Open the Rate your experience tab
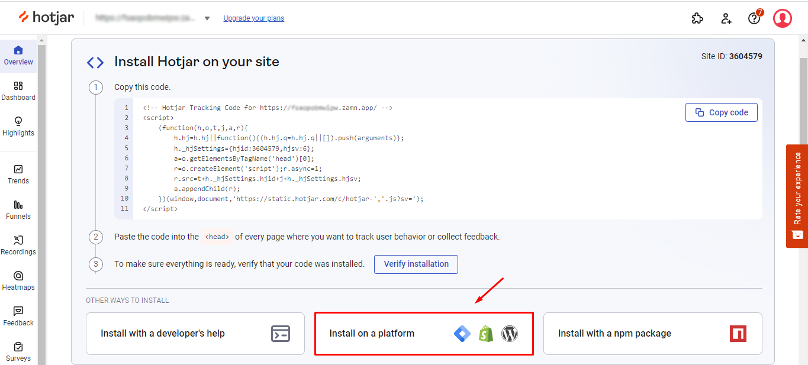 (x=797, y=196)
